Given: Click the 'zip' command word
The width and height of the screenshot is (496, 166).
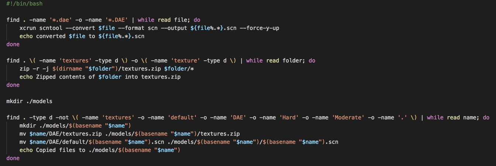Looking at the screenshot, I should pos(24,69).
